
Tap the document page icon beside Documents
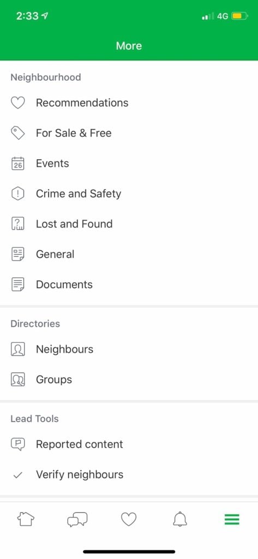click(x=18, y=285)
